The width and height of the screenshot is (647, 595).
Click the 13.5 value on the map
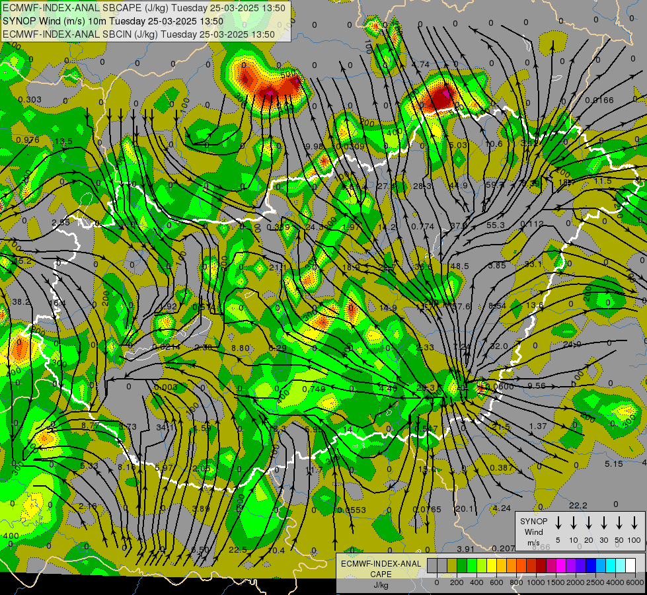(x=63, y=141)
